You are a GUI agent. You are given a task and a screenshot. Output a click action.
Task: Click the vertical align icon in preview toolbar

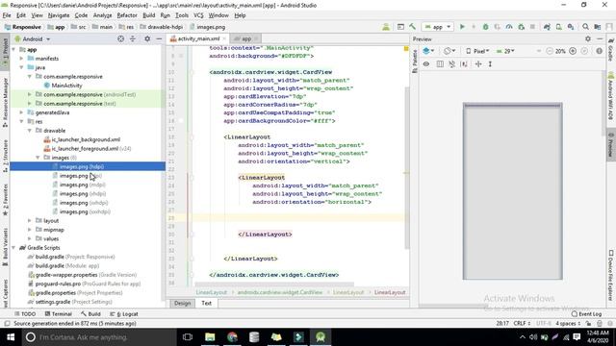click(x=490, y=64)
